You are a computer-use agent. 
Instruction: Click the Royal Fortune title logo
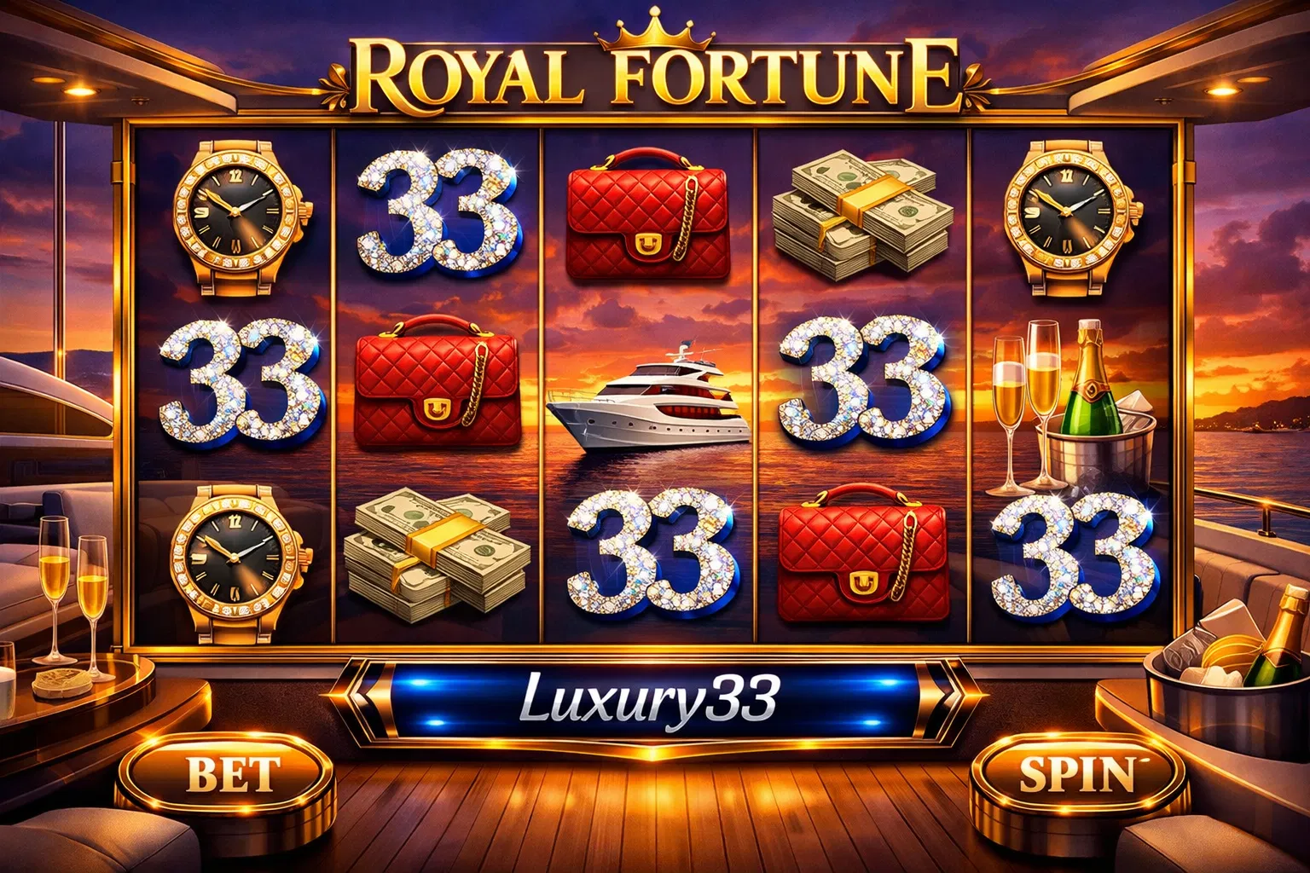point(655,75)
